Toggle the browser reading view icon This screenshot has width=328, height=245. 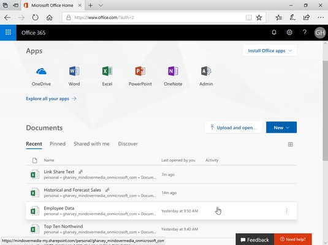(248, 18)
